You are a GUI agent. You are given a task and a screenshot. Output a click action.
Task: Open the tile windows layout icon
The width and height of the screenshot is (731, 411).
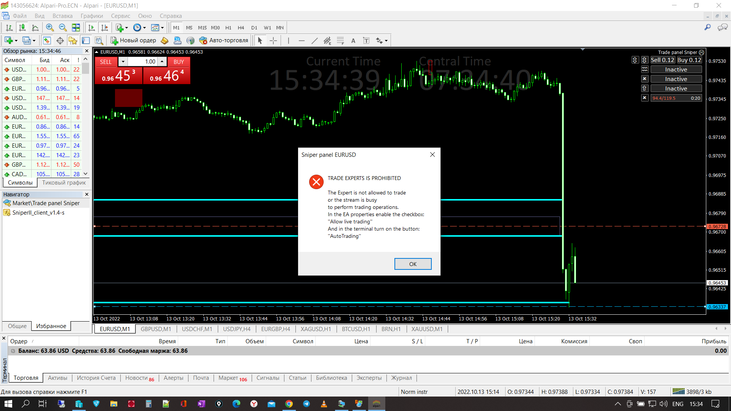pos(76,27)
